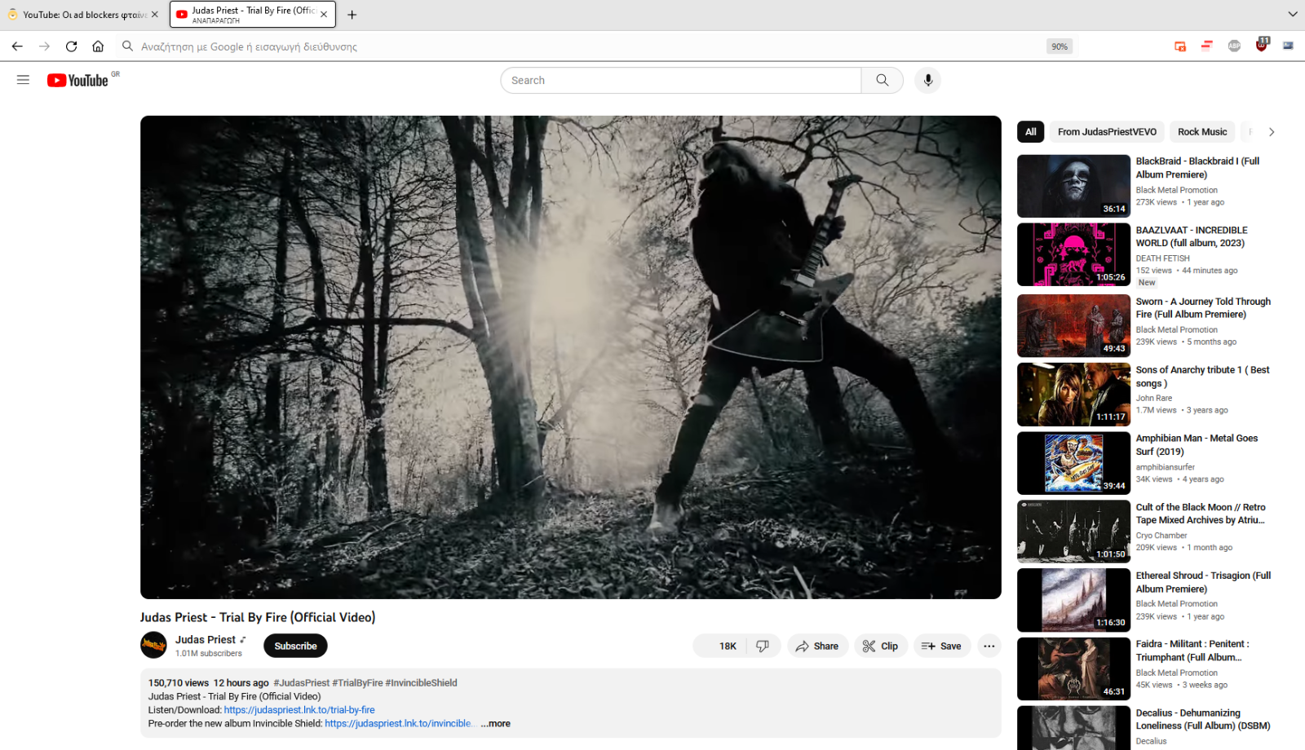Close the Judas Priest Trial By Fire tab
This screenshot has height=750, width=1305.
pos(324,15)
